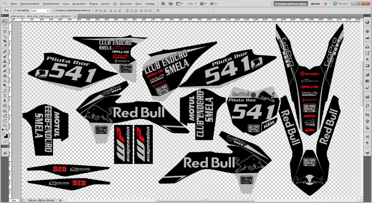372x203 pixels.
Task: Open the Файл menu
Action: click(x=13, y=4)
